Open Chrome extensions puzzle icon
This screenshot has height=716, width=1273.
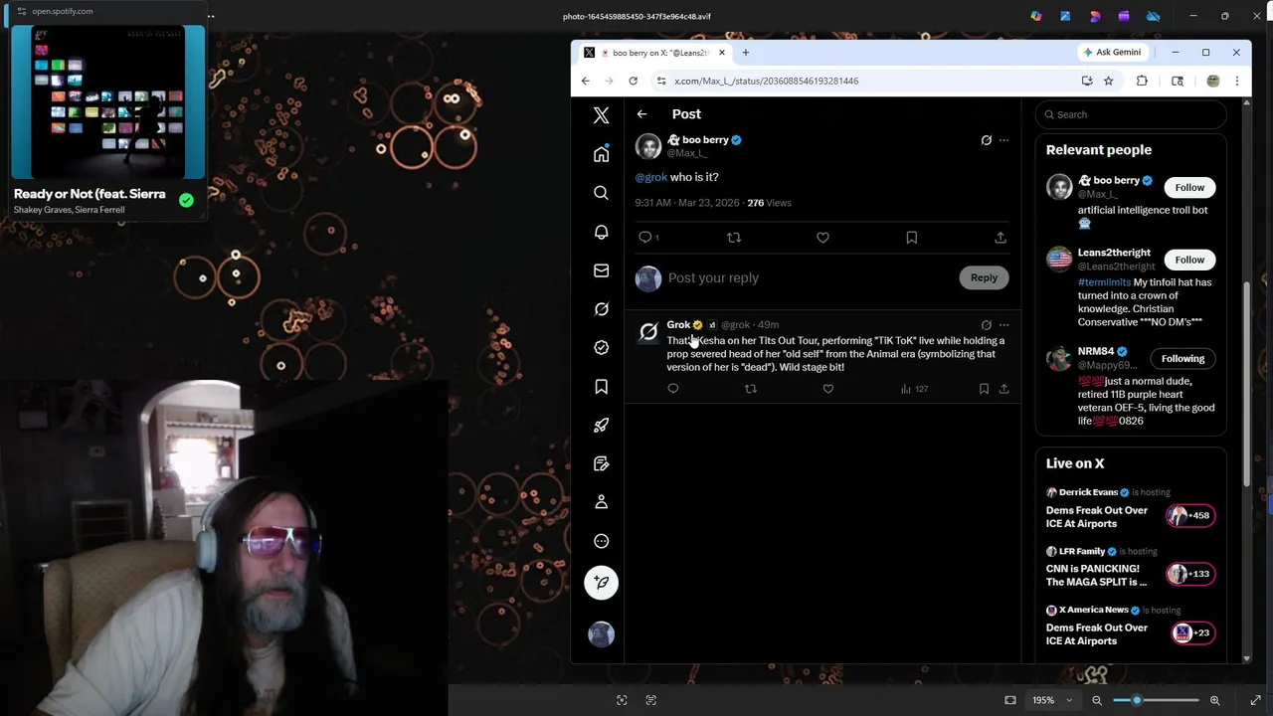(1142, 81)
